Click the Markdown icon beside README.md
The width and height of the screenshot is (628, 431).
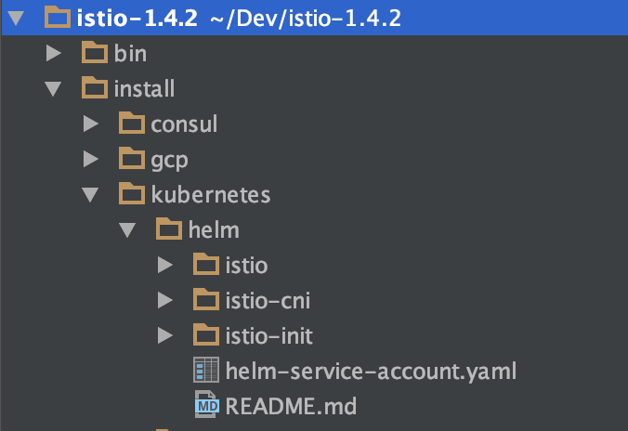[205, 406]
